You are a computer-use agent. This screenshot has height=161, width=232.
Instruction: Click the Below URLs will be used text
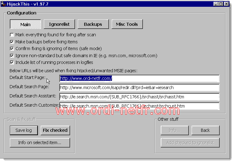73,71
